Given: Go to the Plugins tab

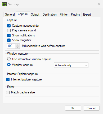Looking at the screenshot, I should click(x=75, y=15).
